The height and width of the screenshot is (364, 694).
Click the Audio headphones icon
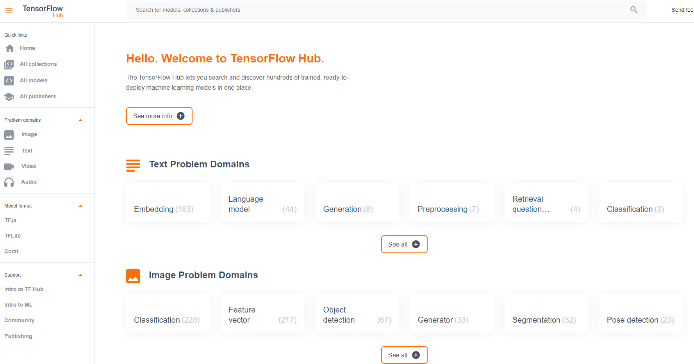coord(9,182)
